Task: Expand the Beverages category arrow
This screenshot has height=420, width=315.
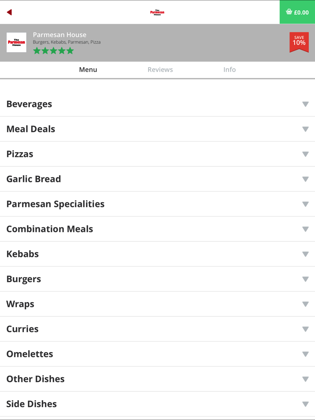Action: coord(305,104)
